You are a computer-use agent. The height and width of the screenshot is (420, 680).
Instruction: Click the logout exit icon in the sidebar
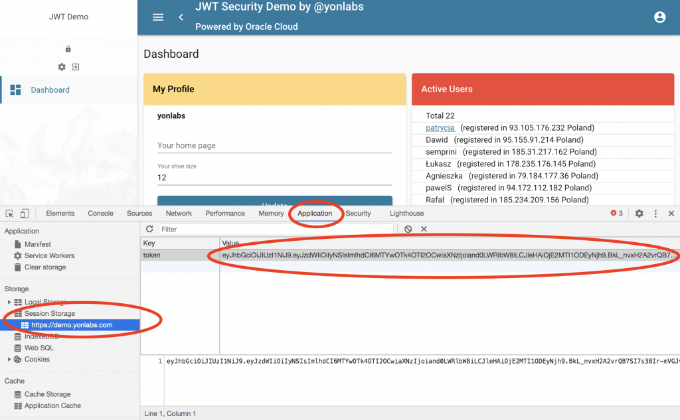point(76,67)
